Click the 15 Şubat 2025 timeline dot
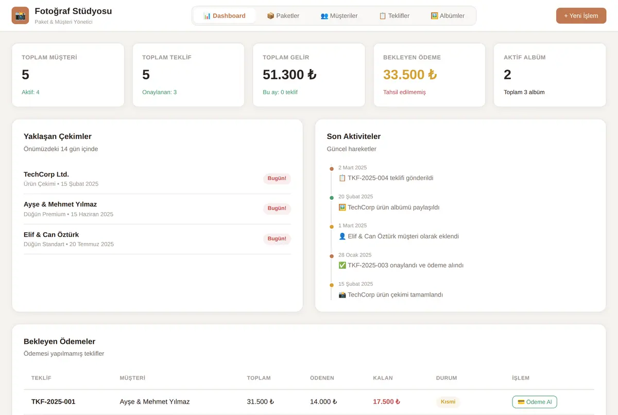The height and width of the screenshot is (415, 618). [332, 285]
